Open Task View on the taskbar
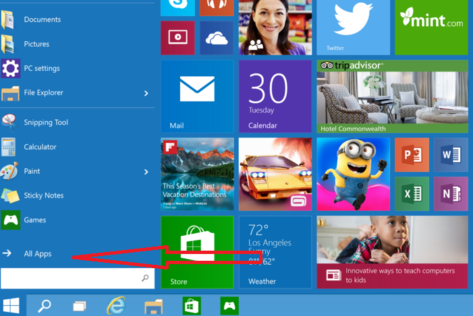Image resolution: width=473 pixels, height=316 pixels. (x=80, y=307)
